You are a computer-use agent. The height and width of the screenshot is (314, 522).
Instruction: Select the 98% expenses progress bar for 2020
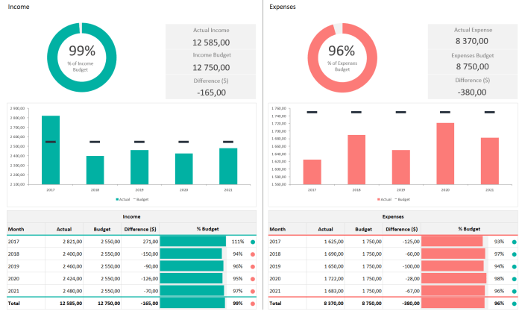(453, 278)
